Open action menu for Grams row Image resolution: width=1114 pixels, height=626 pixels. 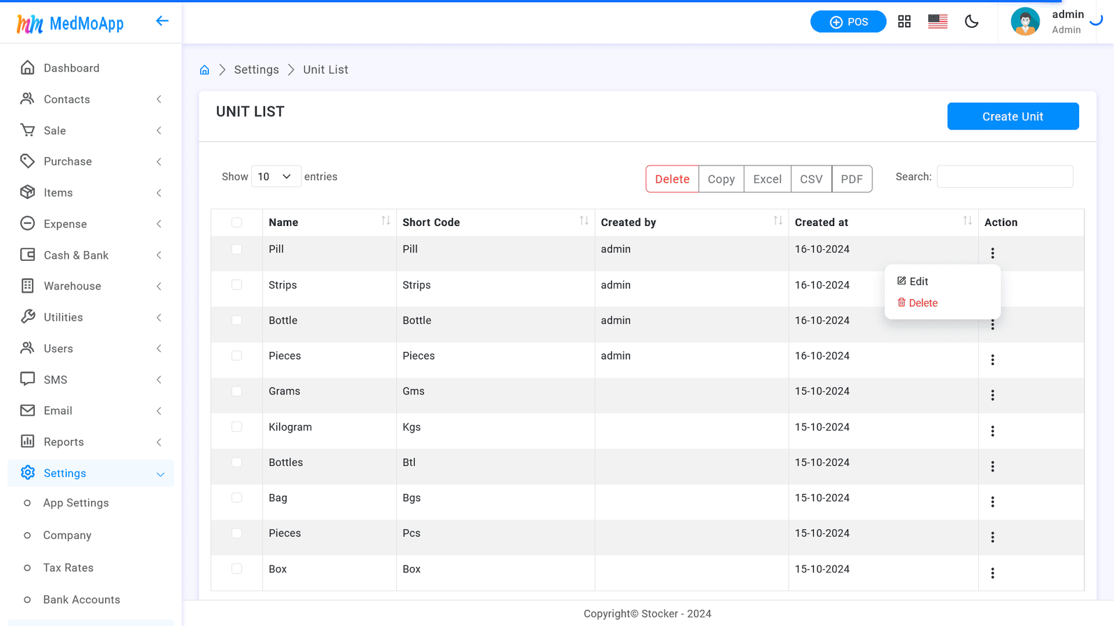[x=993, y=395]
